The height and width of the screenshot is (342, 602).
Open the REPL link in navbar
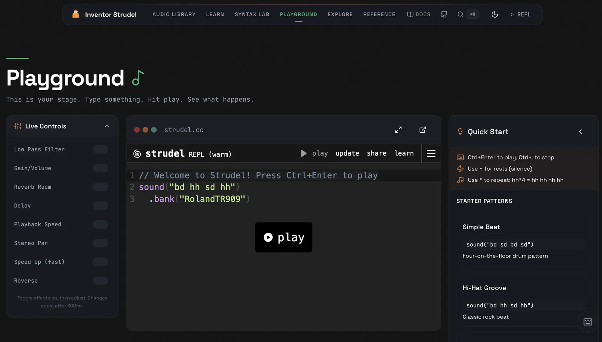tap(520, 14)
